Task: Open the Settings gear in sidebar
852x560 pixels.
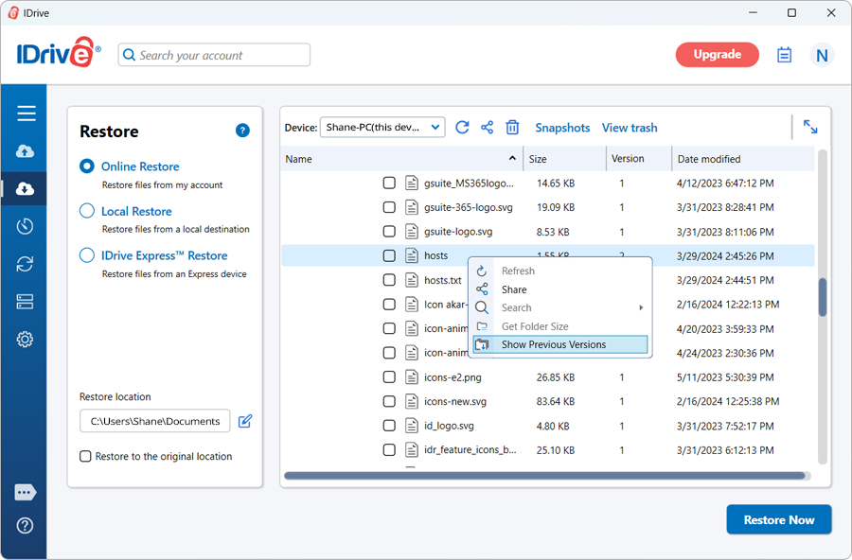Action: (26, 340)
